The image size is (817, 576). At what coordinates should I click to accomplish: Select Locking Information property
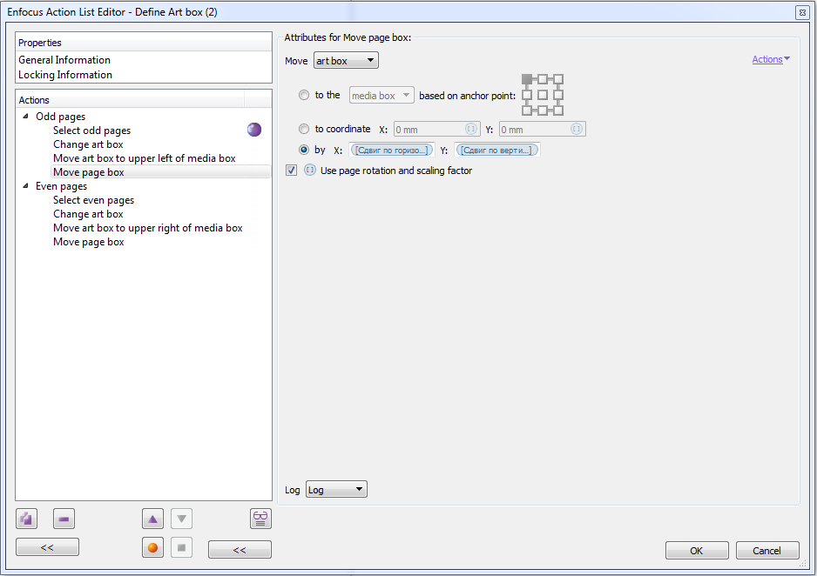pos(65,75)
